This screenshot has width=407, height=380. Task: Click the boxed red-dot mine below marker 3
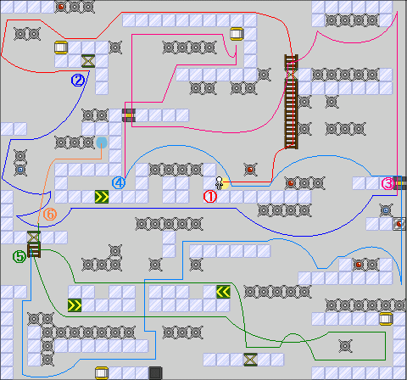[399, 224]
